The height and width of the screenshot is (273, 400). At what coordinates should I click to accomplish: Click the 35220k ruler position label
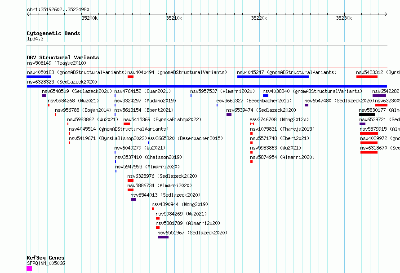coord(259,18)
